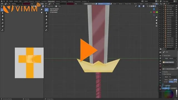Screen dimensions: 178x100
Task: Switch to the UV Editing workspace tab
Action: click(x=44, y=1)
